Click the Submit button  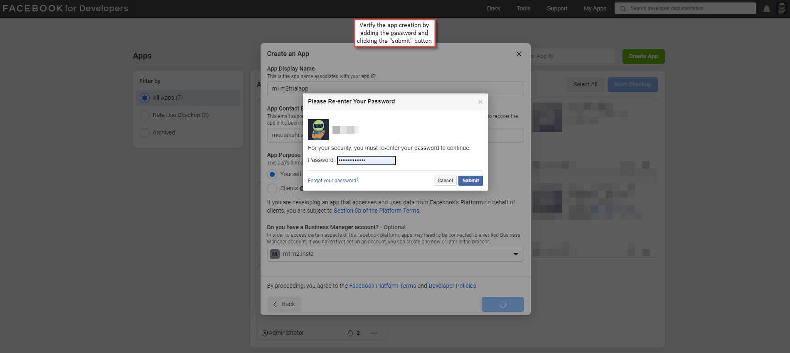click(470, 181)
